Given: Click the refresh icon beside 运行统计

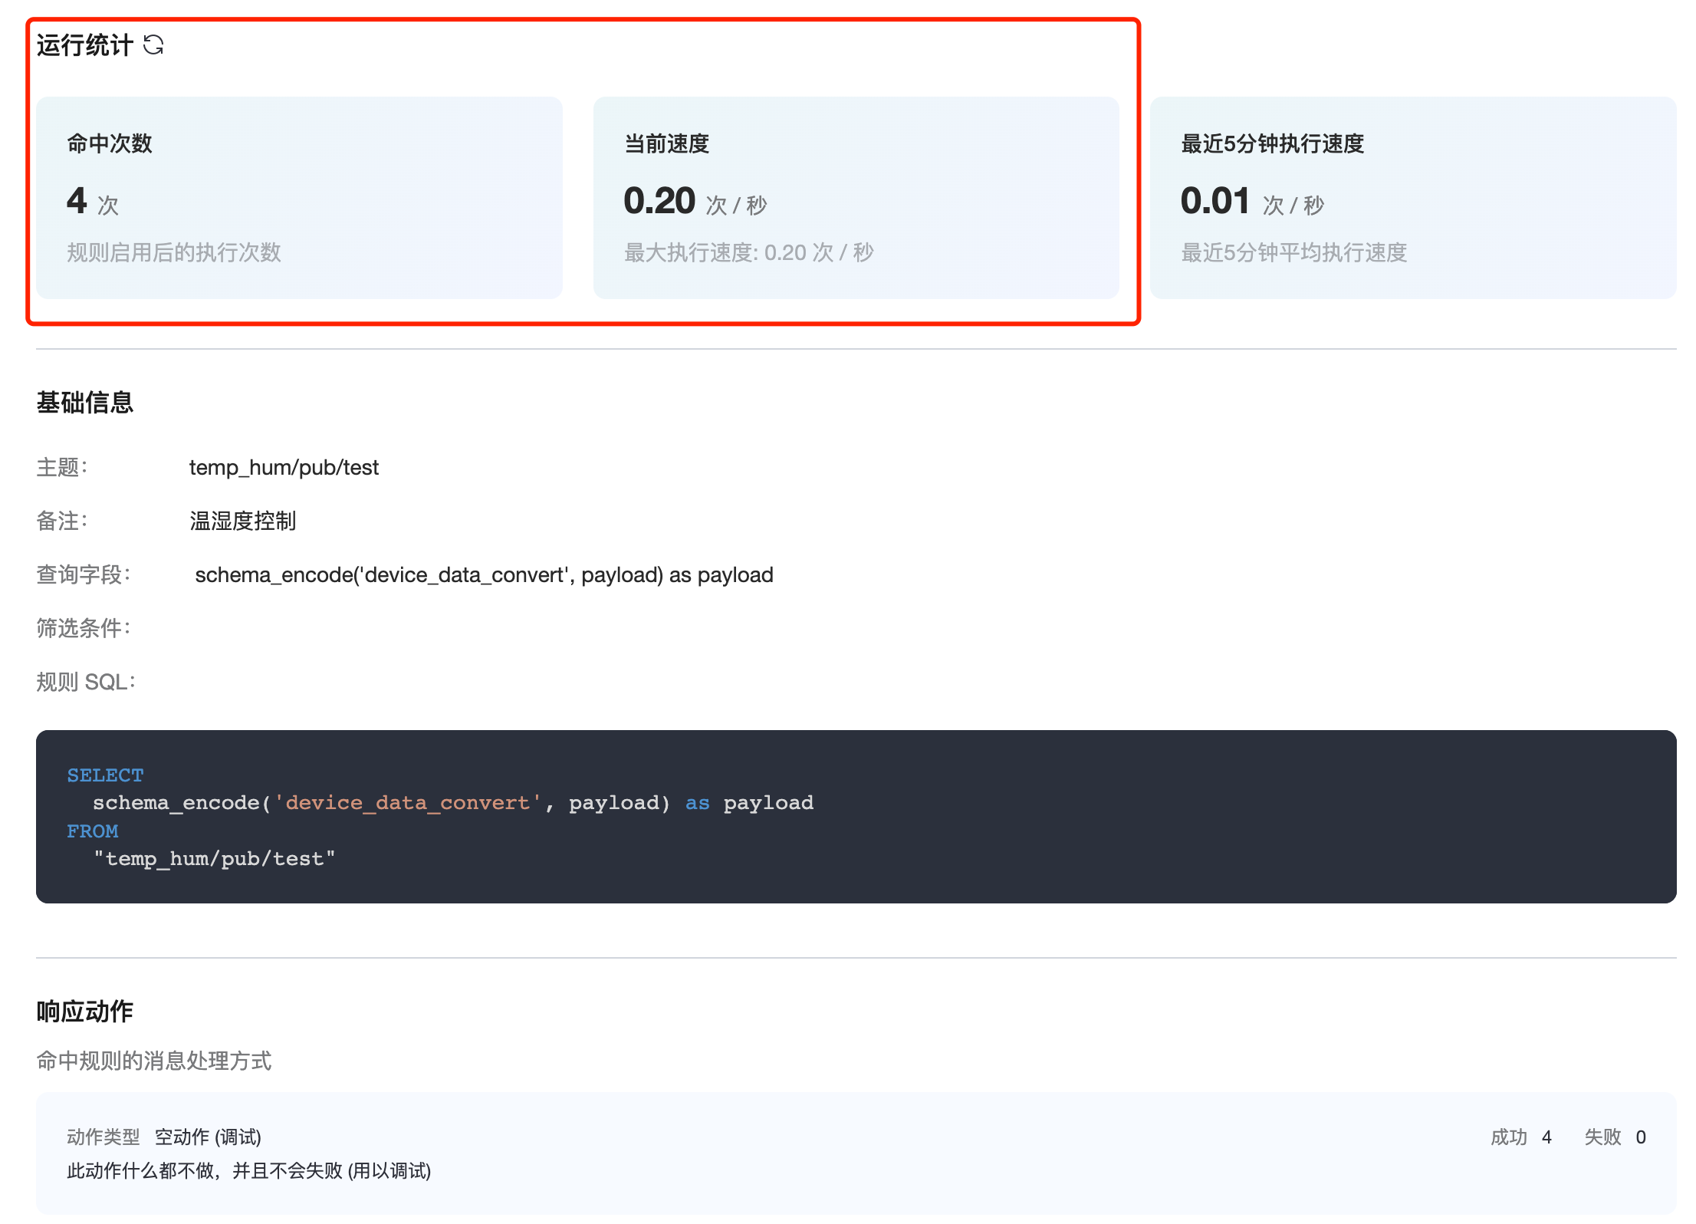Looking at the screenshot, I should (x=153, y=45).
